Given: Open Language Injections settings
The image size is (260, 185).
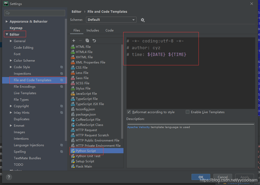Looking at the screenshot, I should 29,145.
